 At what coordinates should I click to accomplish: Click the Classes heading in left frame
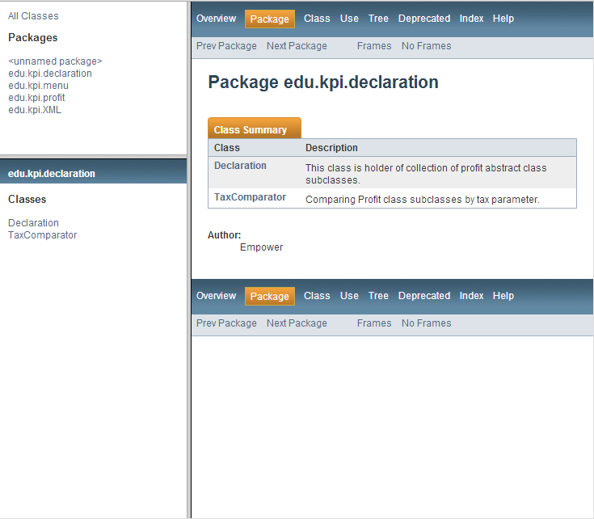pos(27,199)
